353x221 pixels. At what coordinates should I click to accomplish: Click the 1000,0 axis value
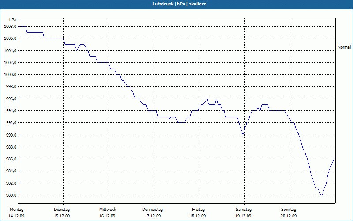(10, 75)
